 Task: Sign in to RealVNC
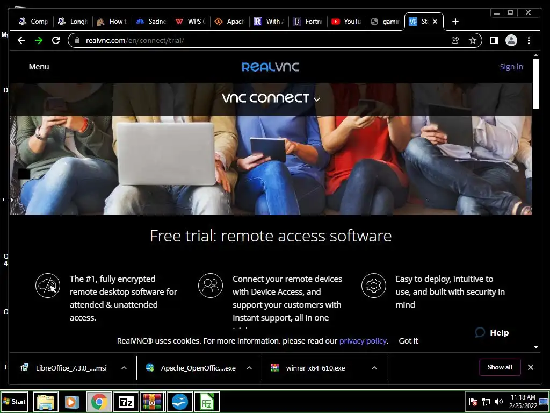[x=511, y=67]
